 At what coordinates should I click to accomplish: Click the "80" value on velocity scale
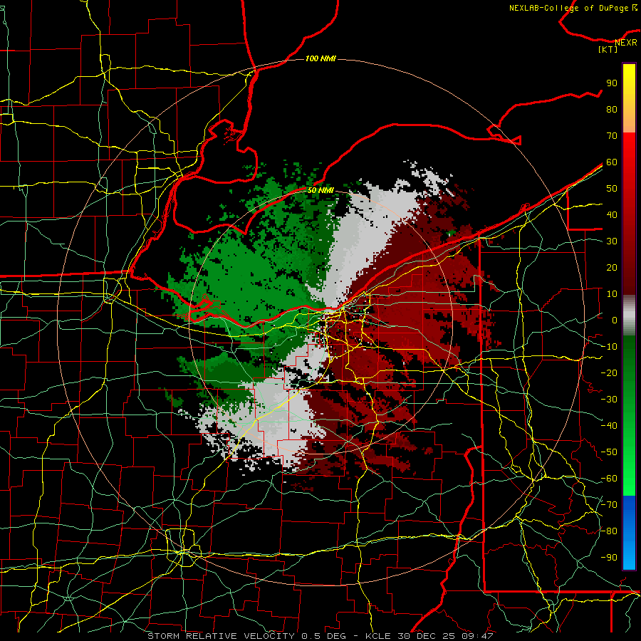(612, 109)
